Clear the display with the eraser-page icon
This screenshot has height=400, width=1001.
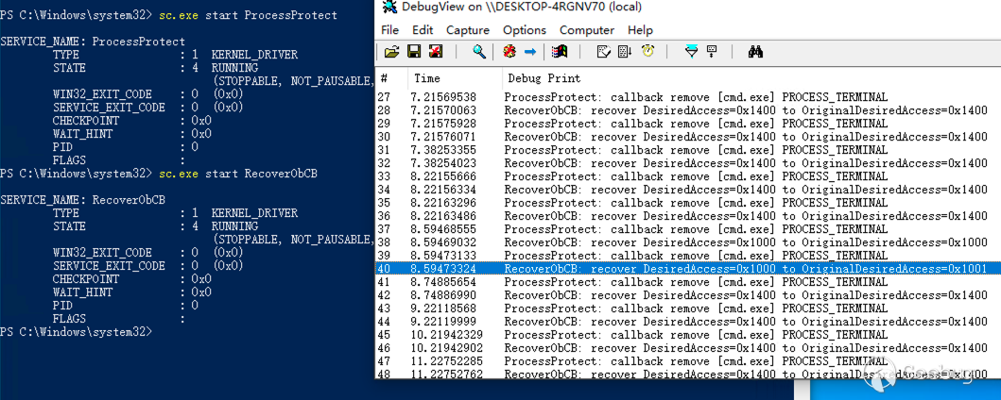coord(603,52)
